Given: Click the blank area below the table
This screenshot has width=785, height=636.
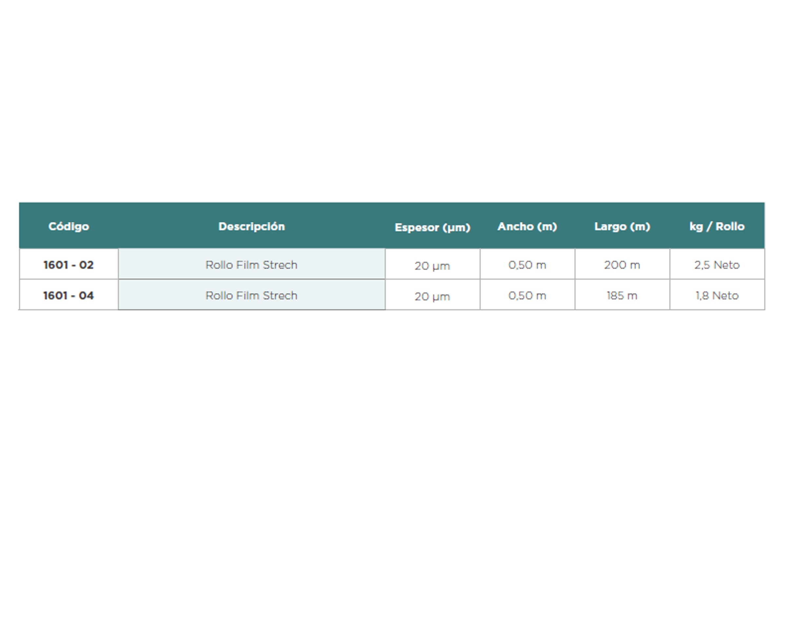Looking at the screenshot, I should click(392, 458).
